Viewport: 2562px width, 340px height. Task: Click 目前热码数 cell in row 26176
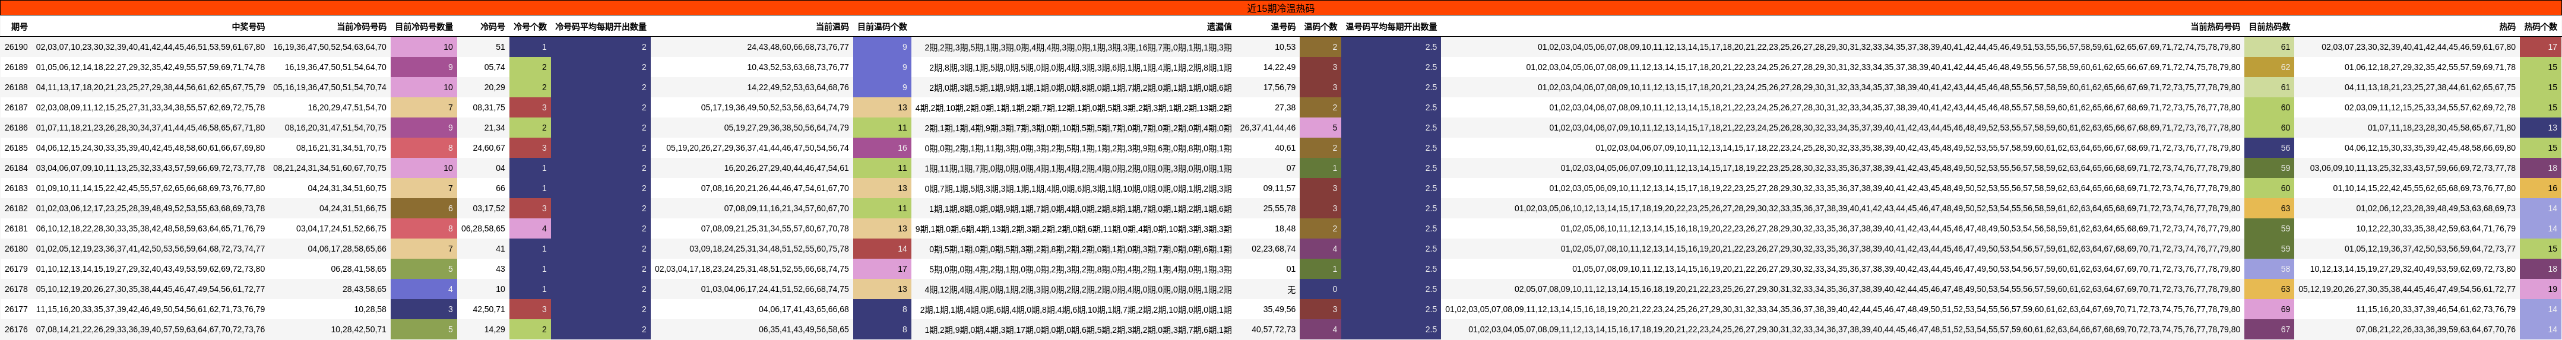coord(2270,329)
